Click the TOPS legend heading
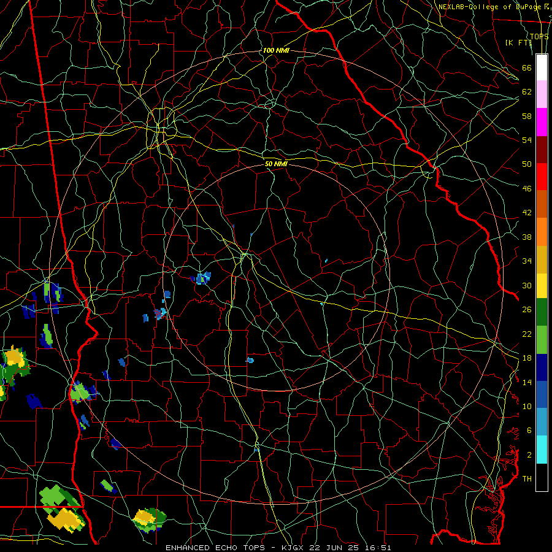This screenshot has height=552, width=552. (539, 36)
